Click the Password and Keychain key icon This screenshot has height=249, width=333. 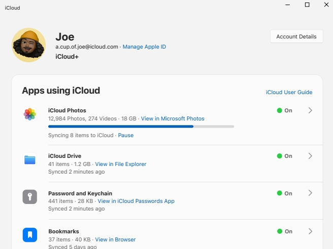pos(30,197)
